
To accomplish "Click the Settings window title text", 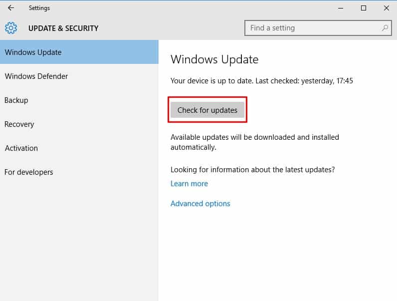I will pos(39,8).
